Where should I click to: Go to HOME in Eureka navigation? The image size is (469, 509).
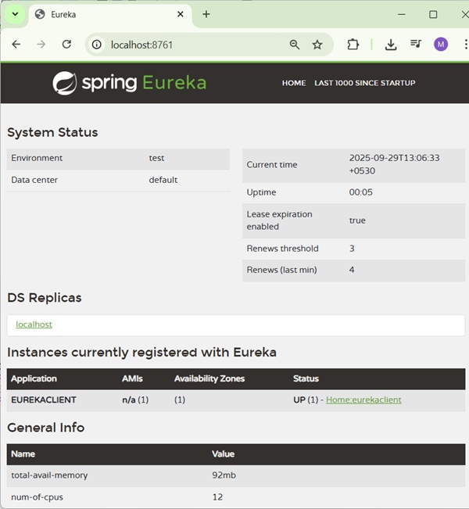(x=294, y=83)
